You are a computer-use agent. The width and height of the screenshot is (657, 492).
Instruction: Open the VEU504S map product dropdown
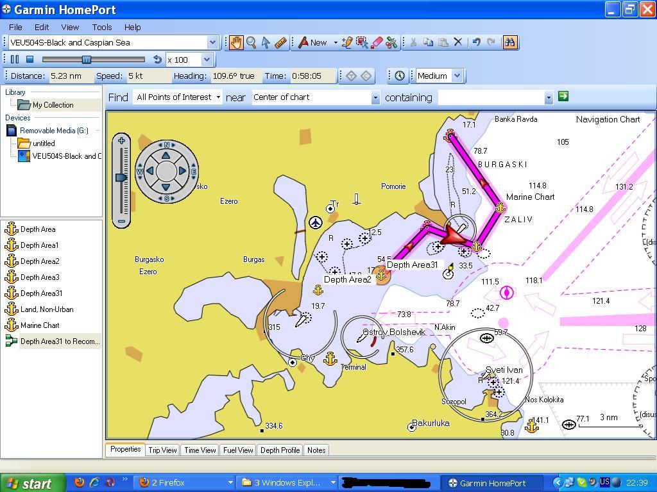(x=212, y=43)
